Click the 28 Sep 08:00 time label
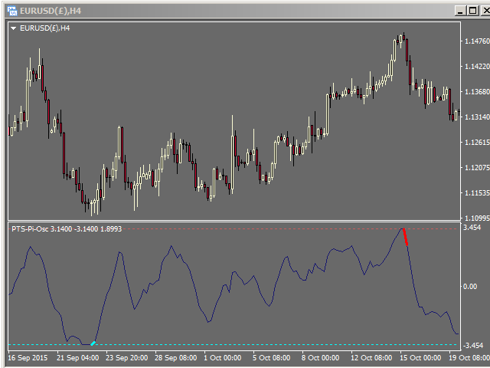The width and height of the screenshot is (490, 368). (x=175, y=358)
